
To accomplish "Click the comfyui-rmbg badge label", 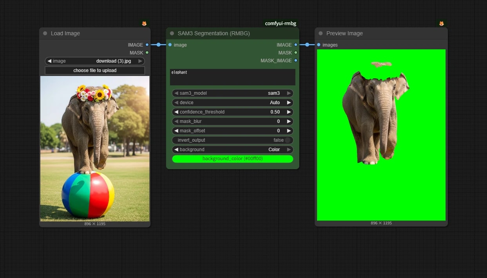I will click(x=281, y=23).
